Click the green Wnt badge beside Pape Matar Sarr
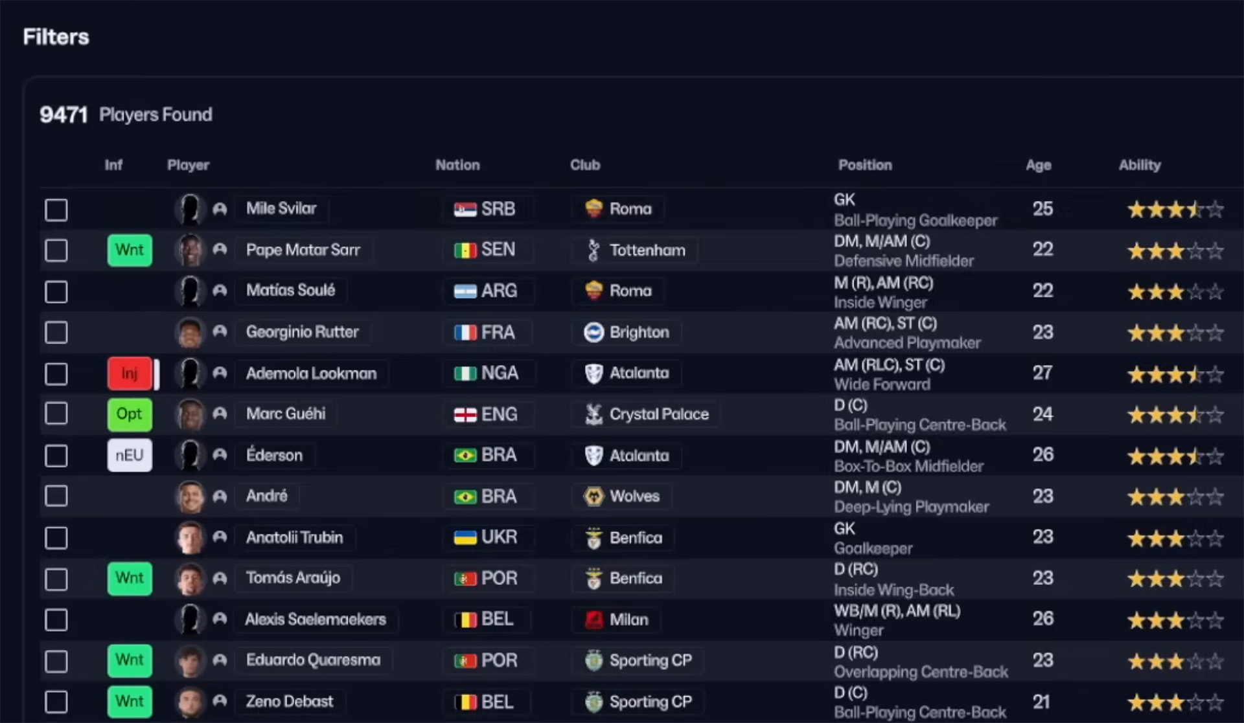This screenshot has height=723, width=1244. pos(130,250)
